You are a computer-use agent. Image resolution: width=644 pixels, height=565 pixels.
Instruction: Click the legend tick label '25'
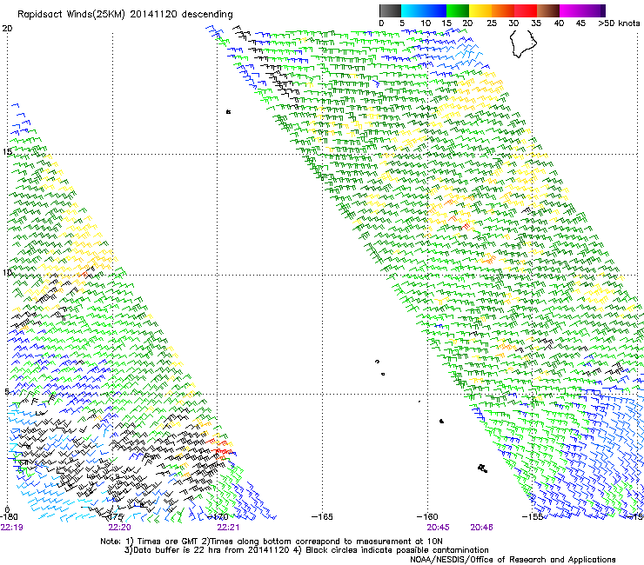point(492,23)
